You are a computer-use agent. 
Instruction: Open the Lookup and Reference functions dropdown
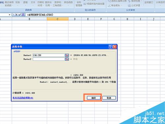(48, 4)
